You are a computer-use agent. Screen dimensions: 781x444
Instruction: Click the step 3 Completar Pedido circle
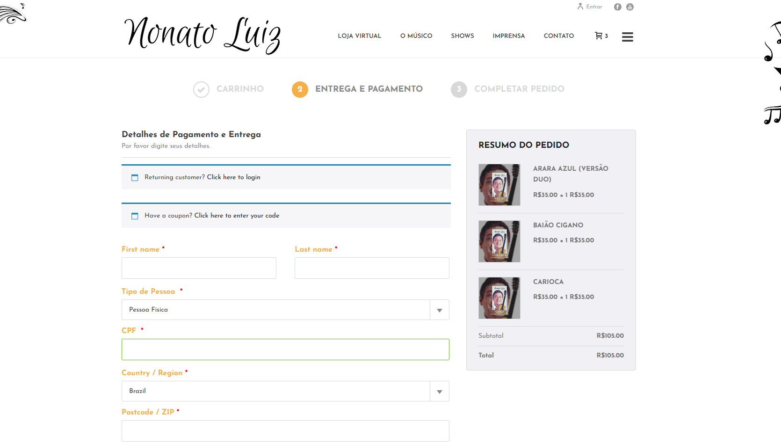pyautogui.click(x=459, y=89)
